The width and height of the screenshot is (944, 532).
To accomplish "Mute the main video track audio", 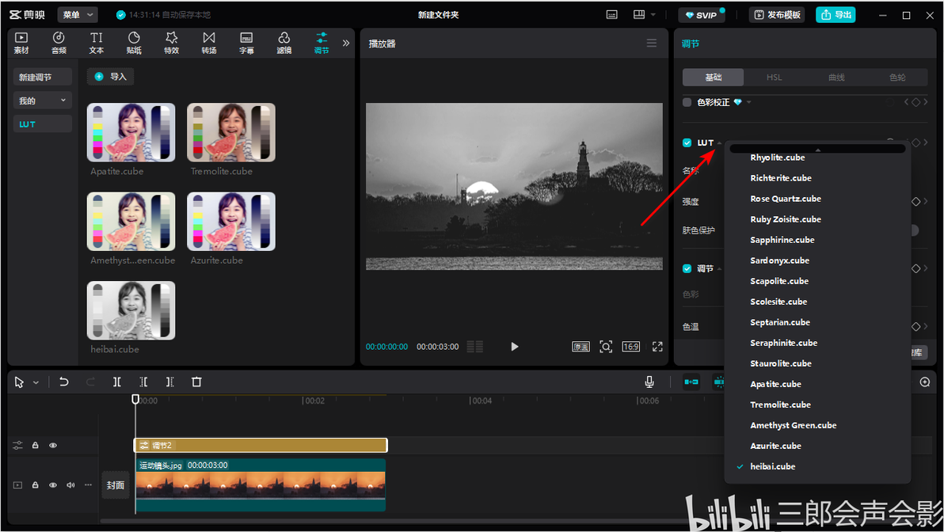I will 70,485.
